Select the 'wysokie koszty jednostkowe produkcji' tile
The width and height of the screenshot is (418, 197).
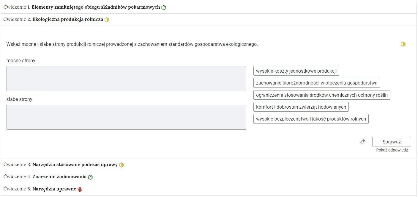(x=296, y=71)
